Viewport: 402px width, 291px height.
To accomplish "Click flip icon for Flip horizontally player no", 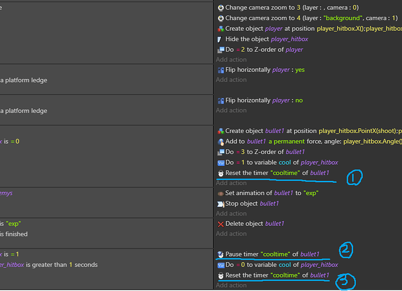I will coord(220,101).
